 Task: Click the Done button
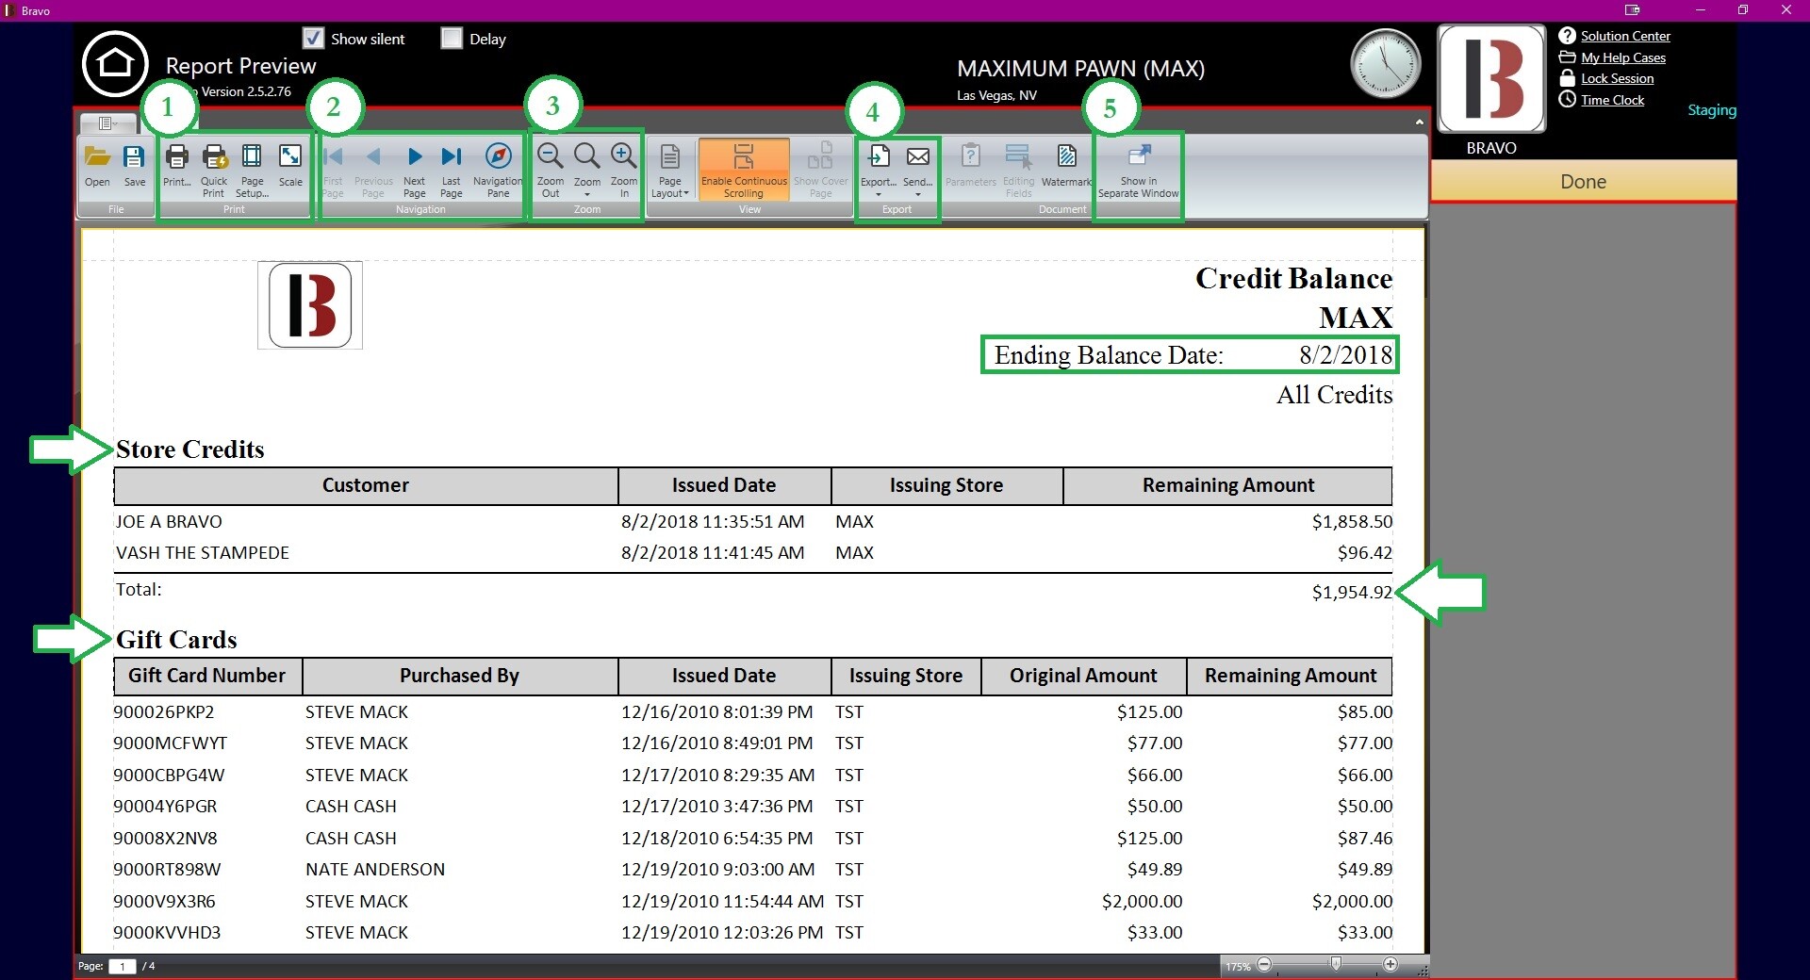click(x=1583, y=181)
